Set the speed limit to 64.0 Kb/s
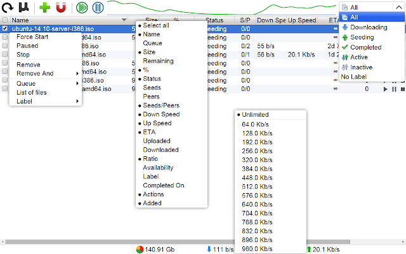This screenshot has height=254, width=406. point(270,124)
